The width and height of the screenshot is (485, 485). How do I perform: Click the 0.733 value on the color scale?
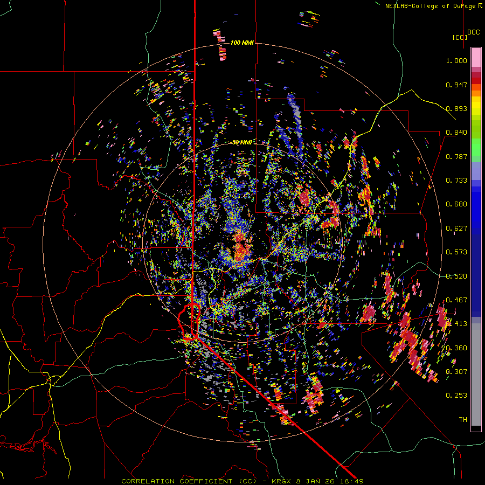[456, 181]
